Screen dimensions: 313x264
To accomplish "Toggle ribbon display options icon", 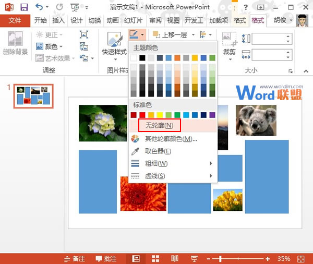I will 260,7.
